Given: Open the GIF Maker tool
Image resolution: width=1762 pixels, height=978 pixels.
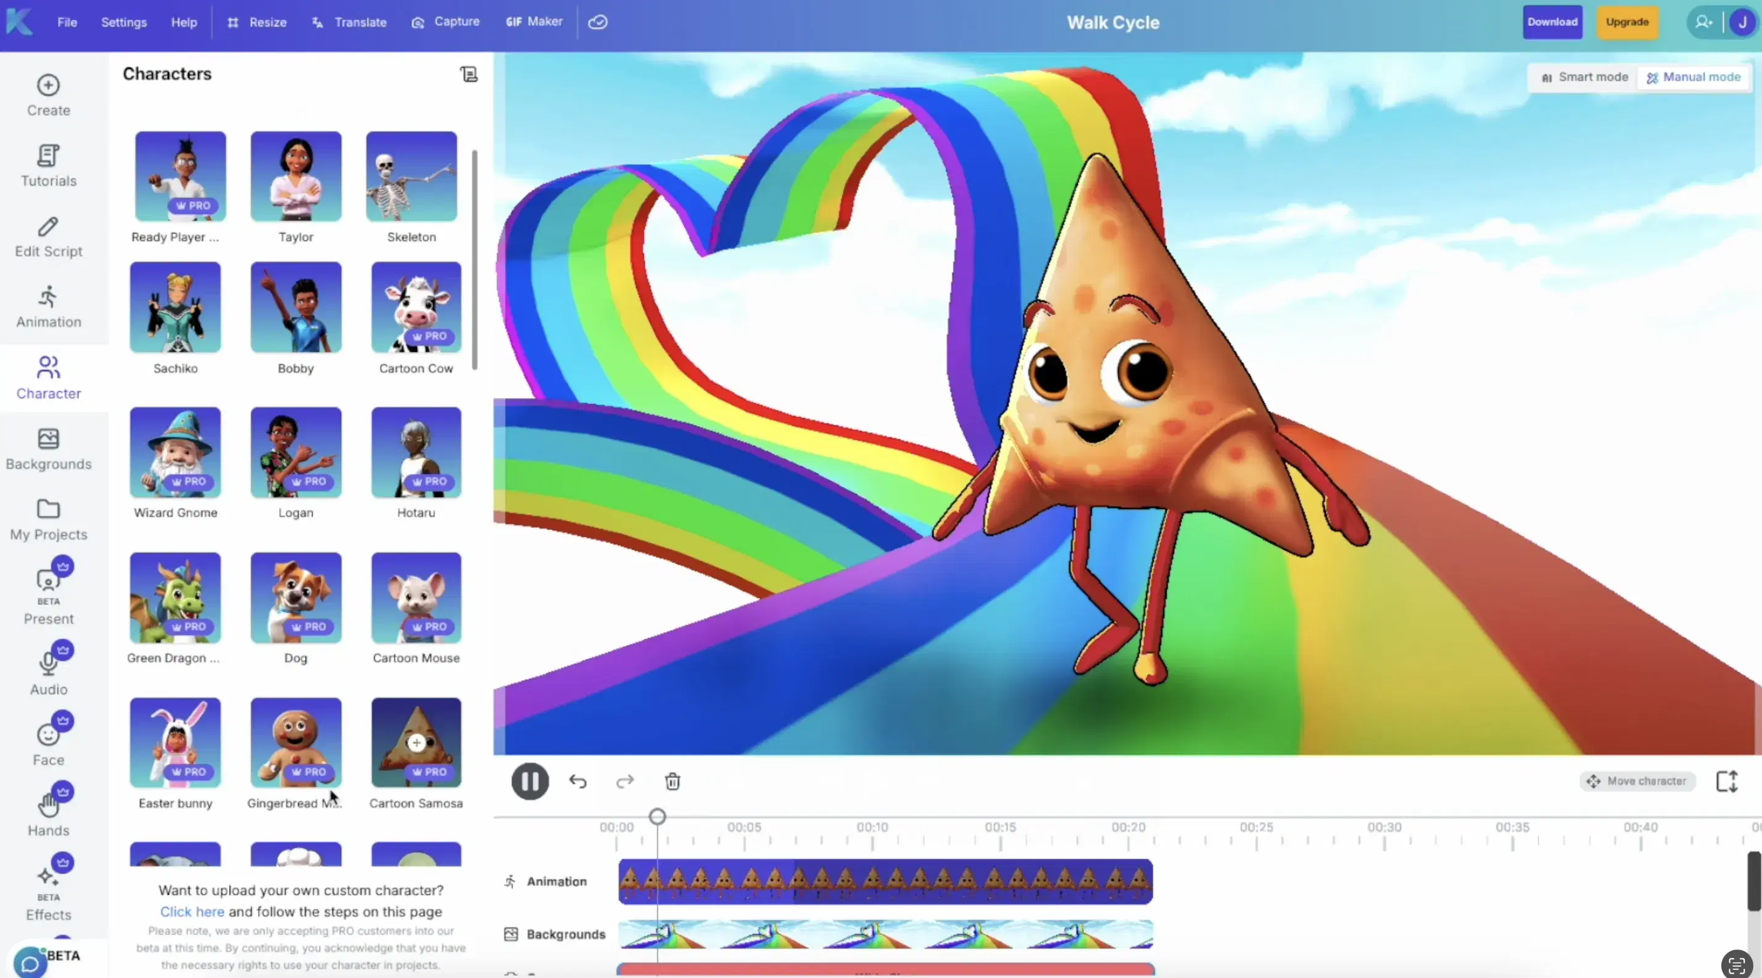Looking at the screenshot, I should click(534, 22).
